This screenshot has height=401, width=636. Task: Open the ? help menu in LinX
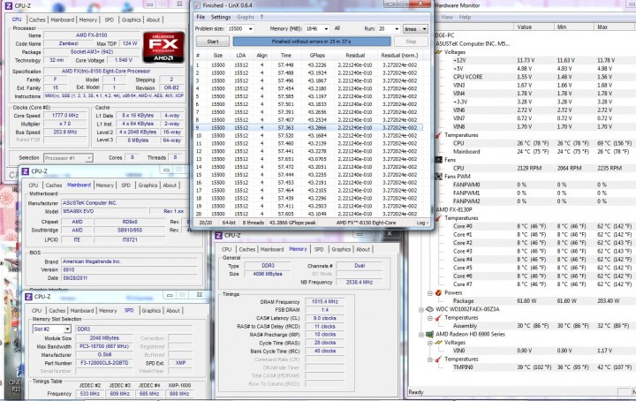(x=261, y=17)
